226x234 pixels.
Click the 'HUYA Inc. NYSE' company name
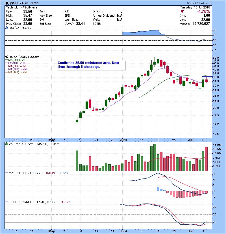27,3
